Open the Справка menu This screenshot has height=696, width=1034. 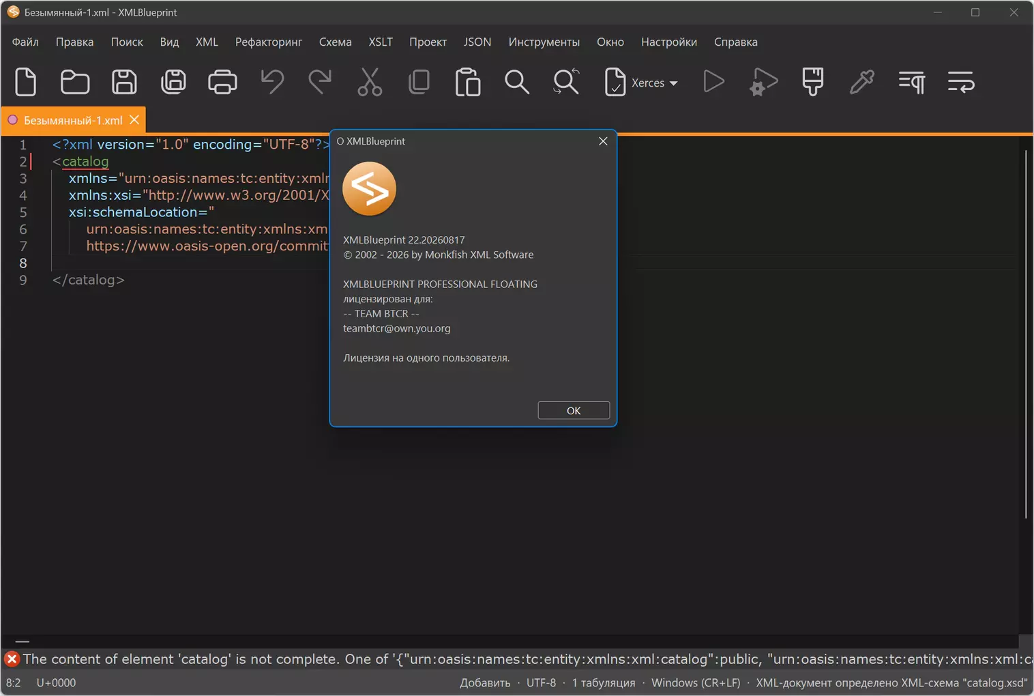735,42
